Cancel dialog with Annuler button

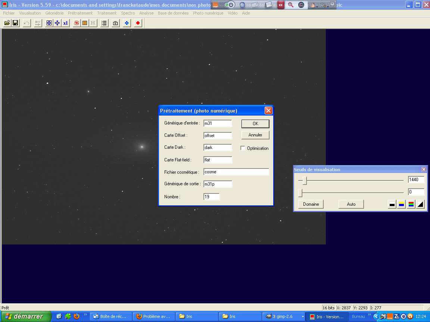[255, 135]
